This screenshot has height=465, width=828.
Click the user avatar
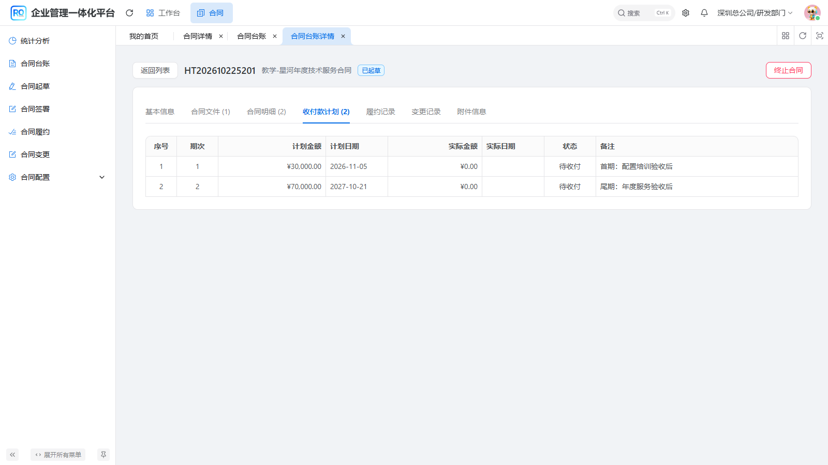pos(812,13)
